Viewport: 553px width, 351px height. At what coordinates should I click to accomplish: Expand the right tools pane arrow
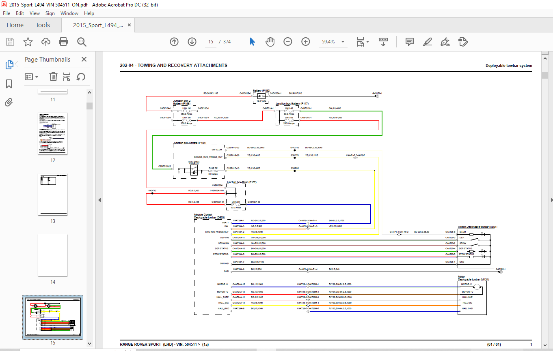click(x=551, y=200)
